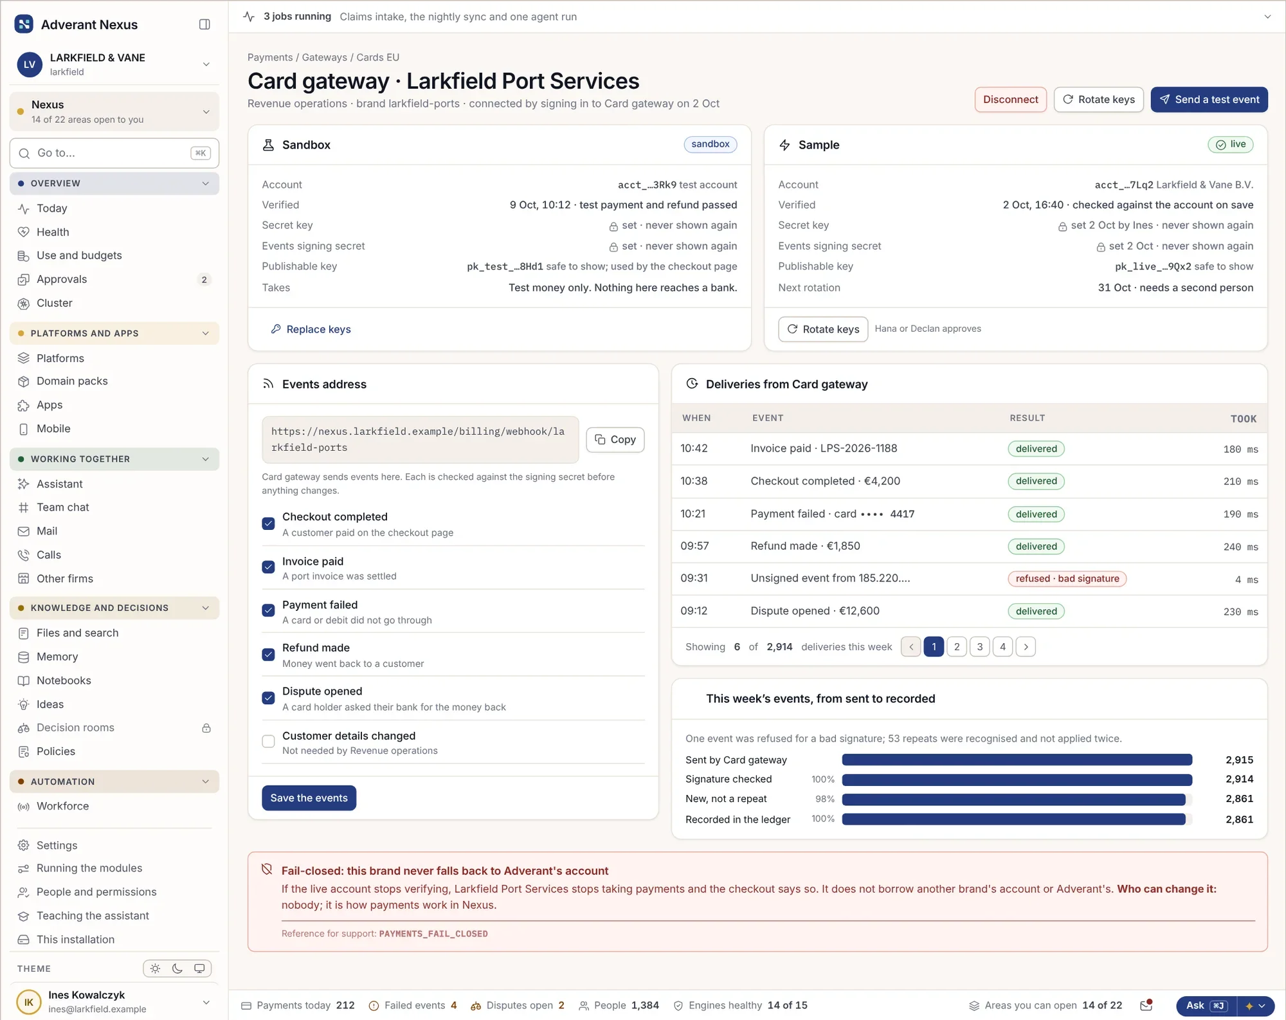Open the inbox icon with red dot

pos(1146,1005)
